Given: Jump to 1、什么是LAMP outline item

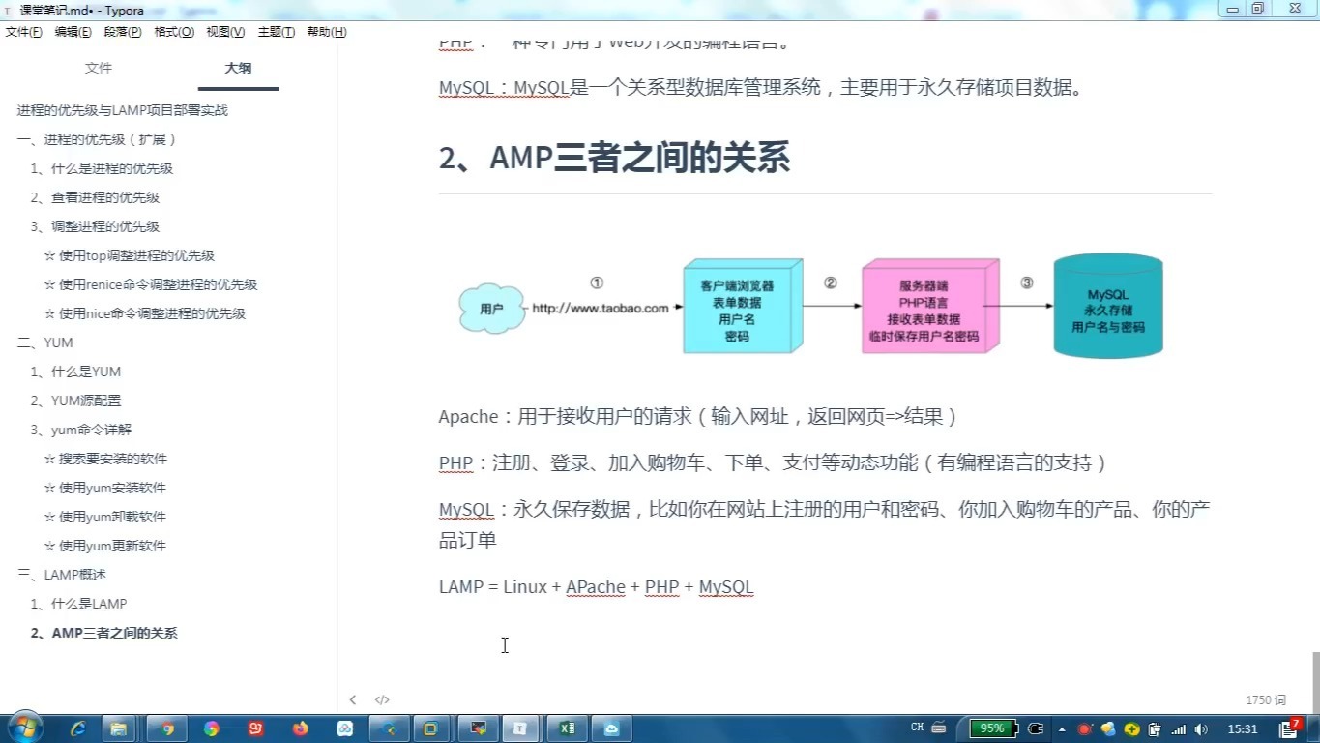Looking at the screenshot, I should (x=78, y=604).
